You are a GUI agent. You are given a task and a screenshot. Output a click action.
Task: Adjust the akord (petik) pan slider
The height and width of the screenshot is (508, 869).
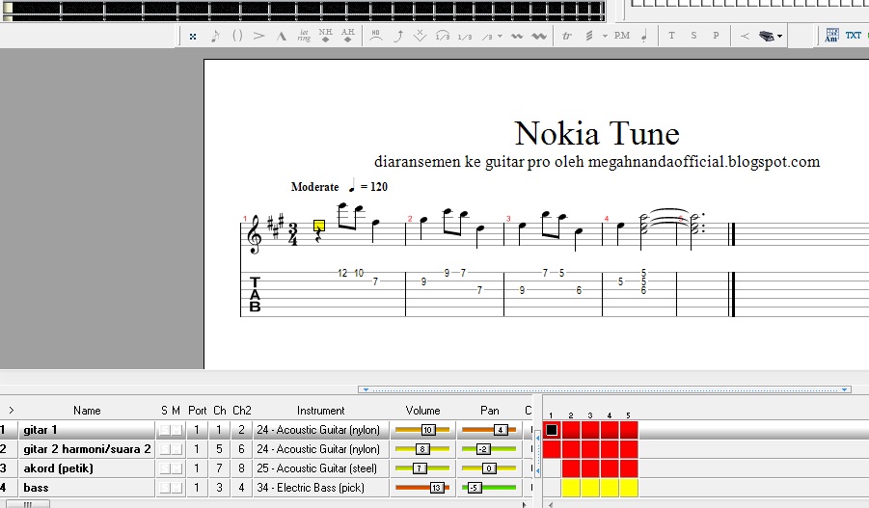[x=489, y=468]
